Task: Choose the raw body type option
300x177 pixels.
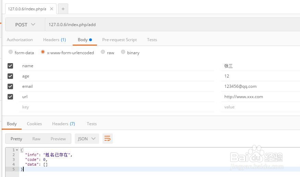Action: tap(103, 52)
